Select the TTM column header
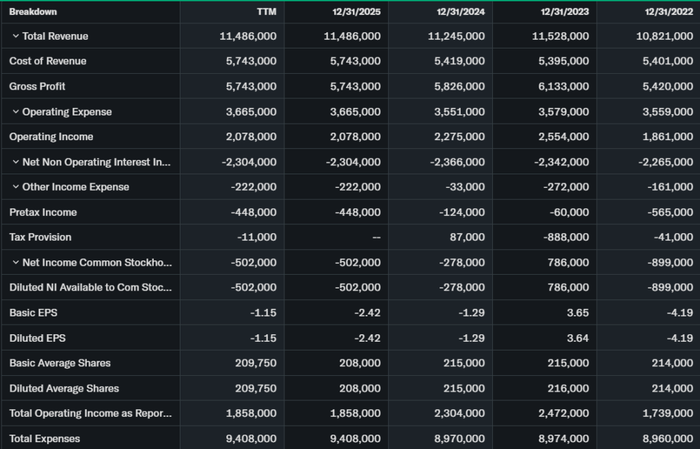 tap(265, 12)
